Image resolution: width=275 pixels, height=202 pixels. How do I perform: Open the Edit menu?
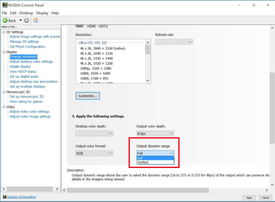click(13, 13)
